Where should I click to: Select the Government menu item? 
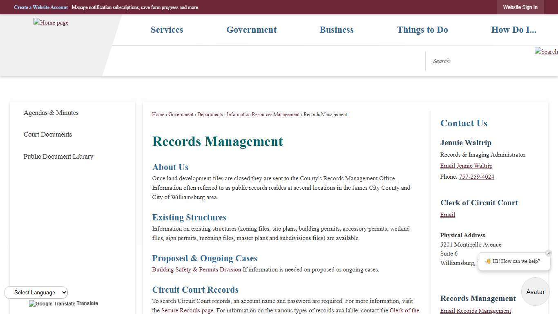click(x=251, y=30)
